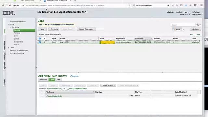Viewport: 208px width, 117px height.
Task: Open the New dropdown button
Action: [x=43, y=29]
